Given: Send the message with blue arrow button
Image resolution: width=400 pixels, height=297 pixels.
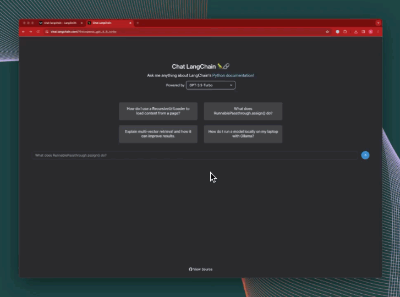Looking at the screenshot, I should tap(365, 155).
